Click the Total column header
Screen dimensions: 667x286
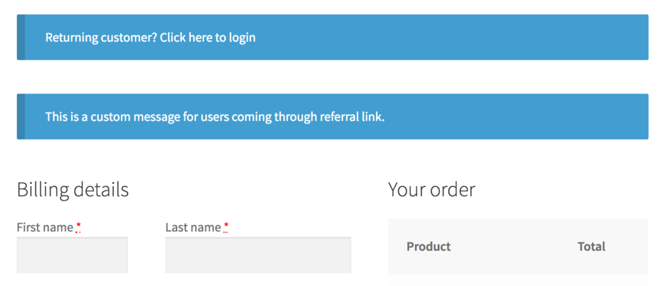[x=591, y=246]
